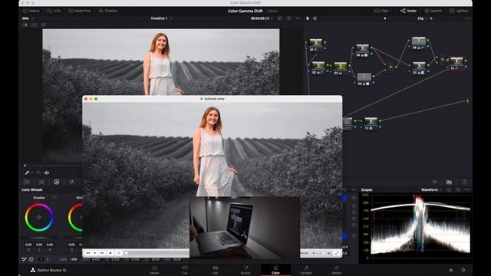Viewport: 491px width, 276px height.
Task: Switch to the Cut page
Action: (x=185, y=270)
